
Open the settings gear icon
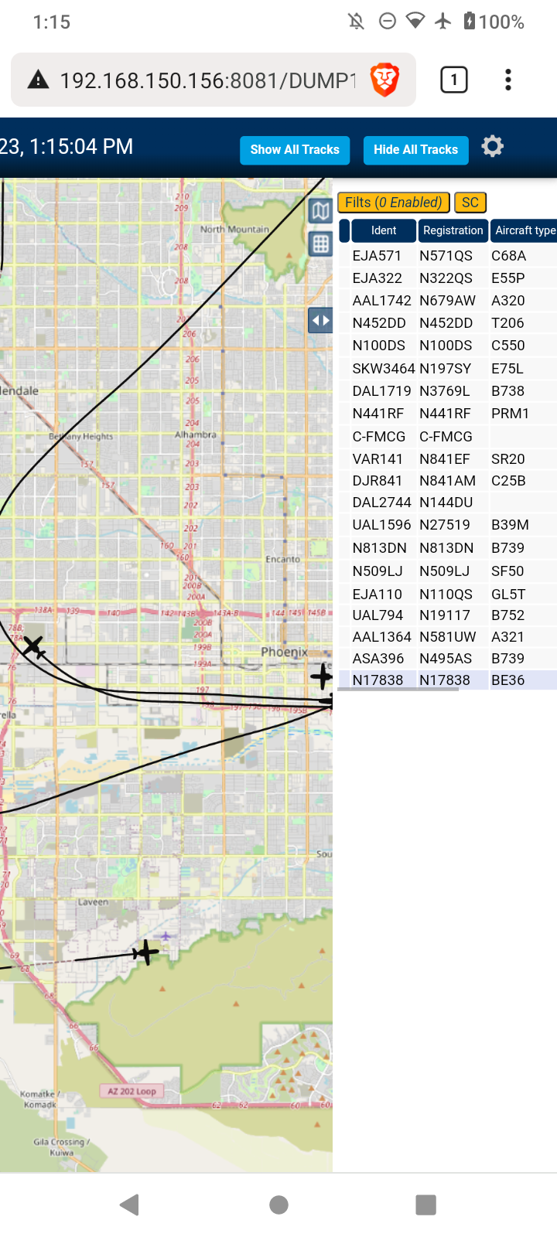click(x=493, y=146)
